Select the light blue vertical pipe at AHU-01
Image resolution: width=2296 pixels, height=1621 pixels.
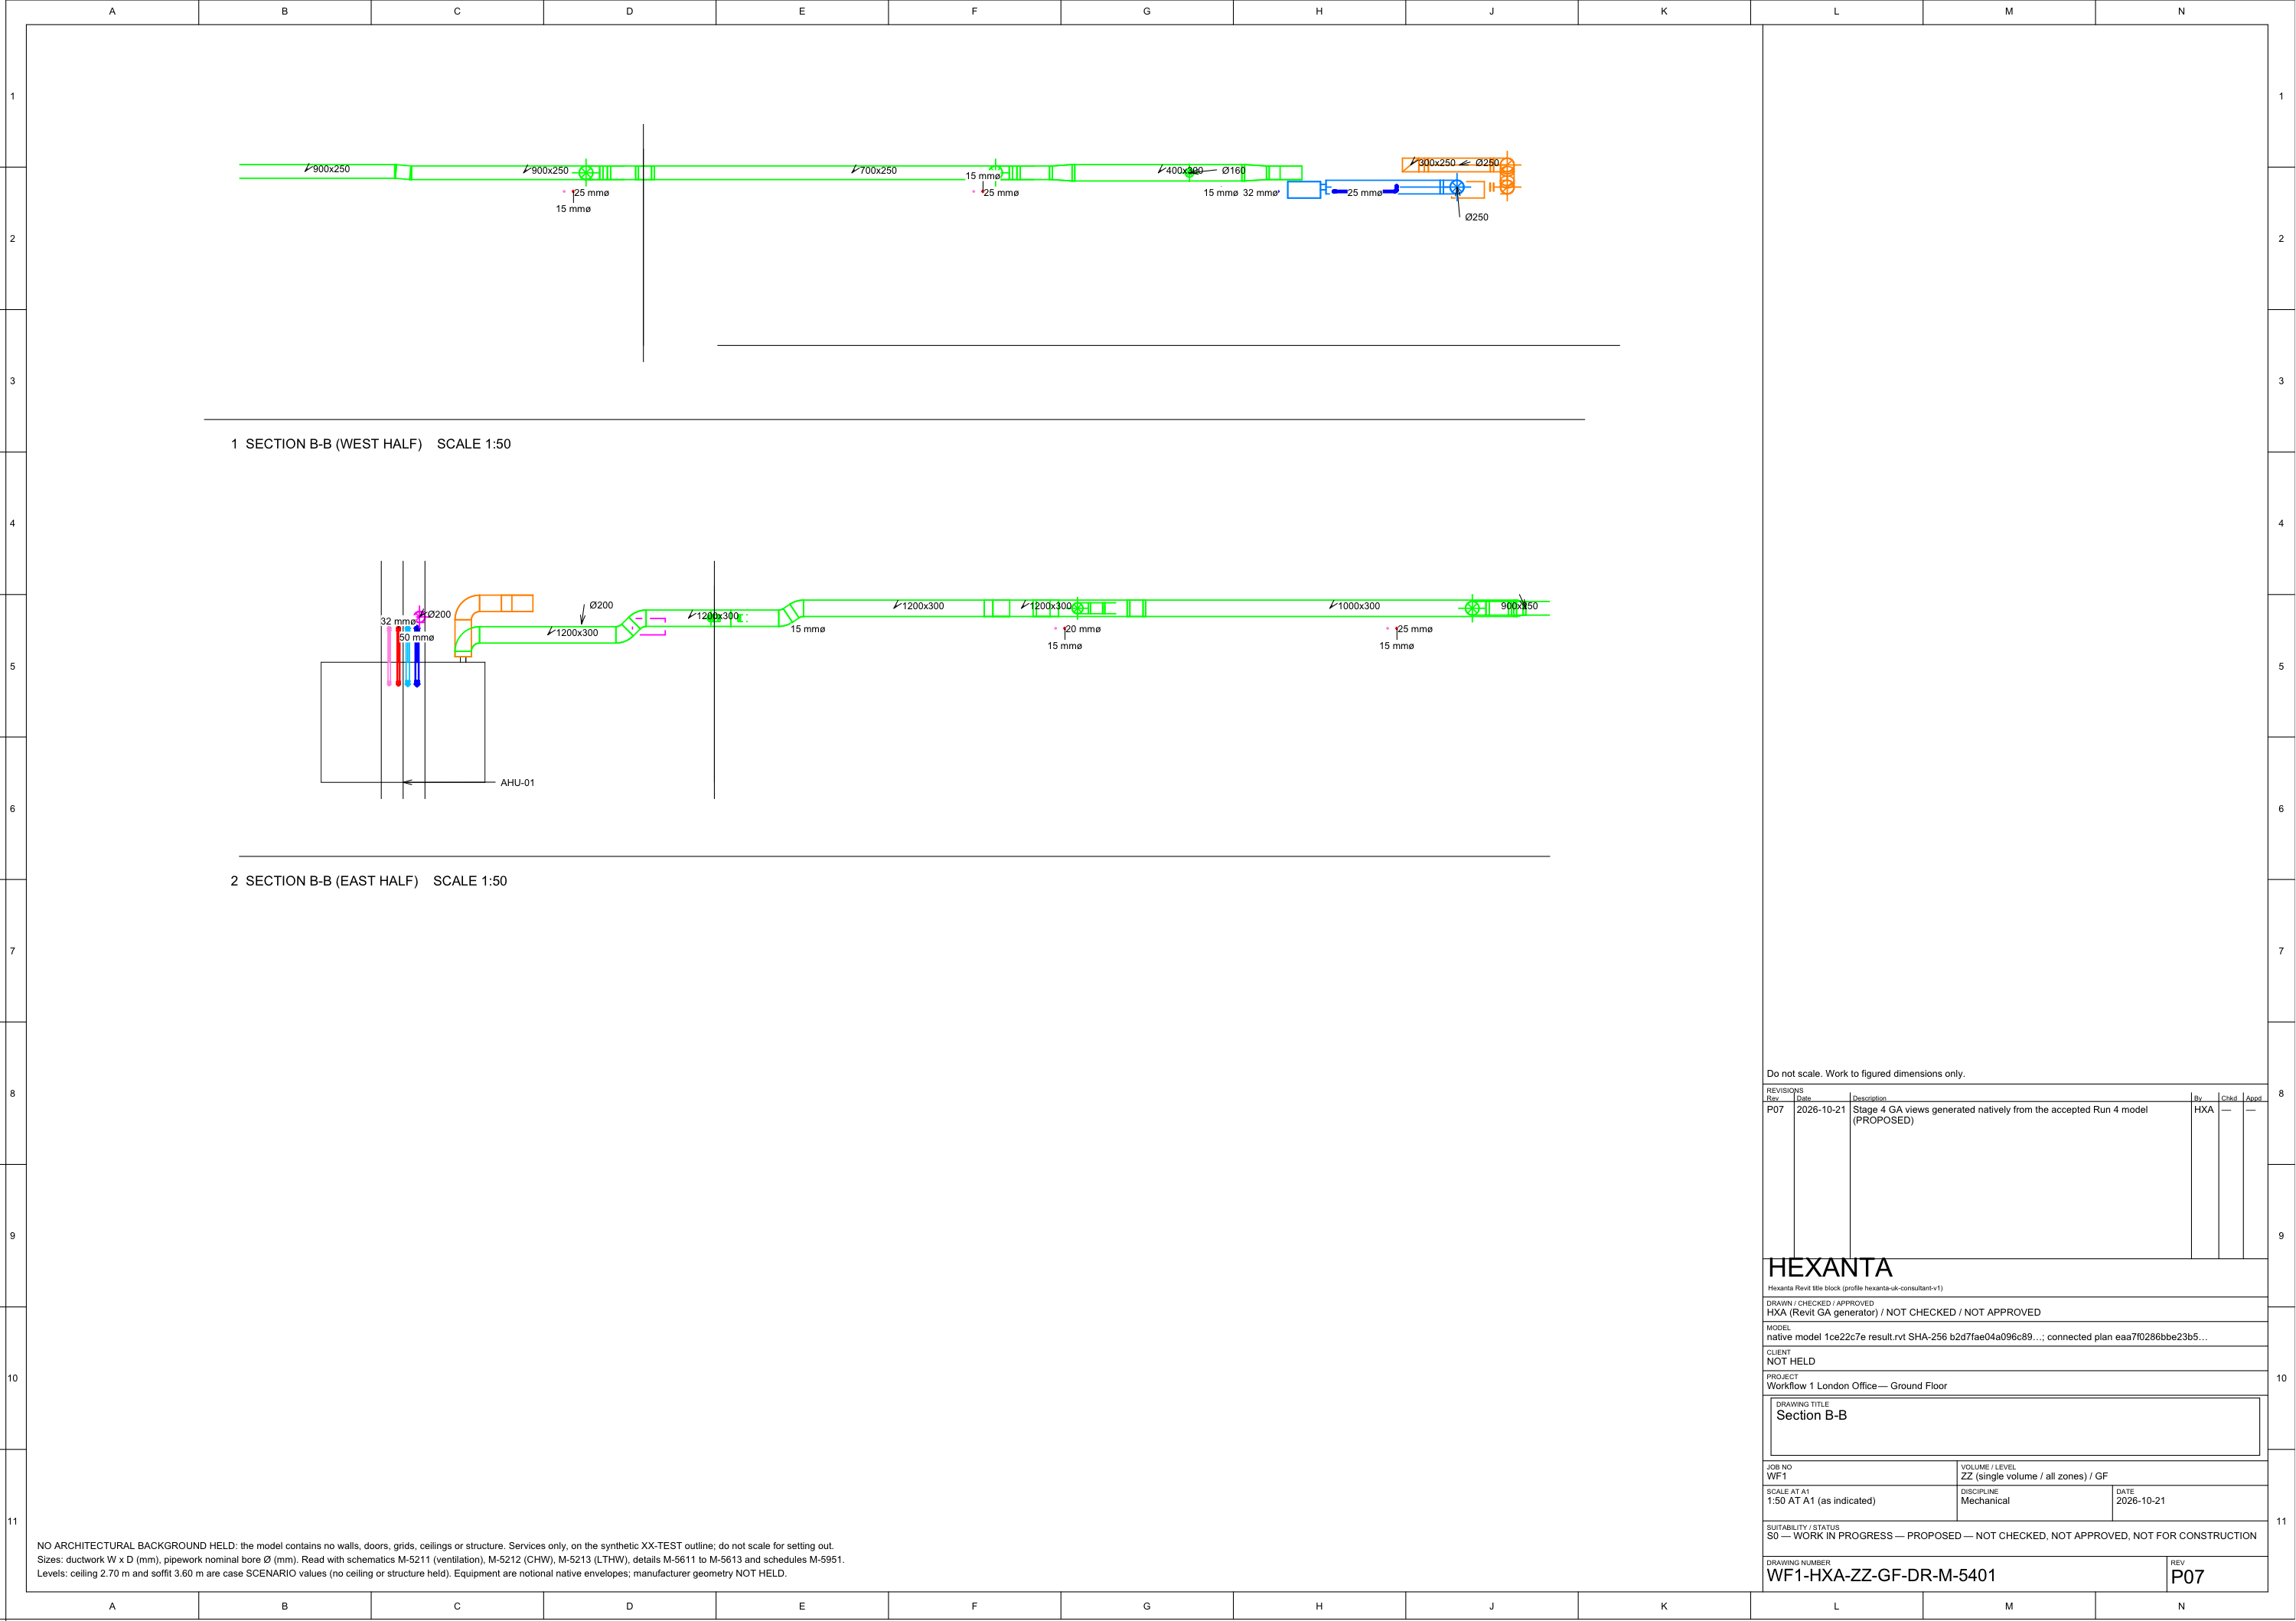point(407,656)
